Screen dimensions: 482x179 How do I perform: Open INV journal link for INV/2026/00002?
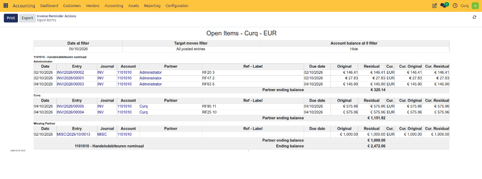101,72
